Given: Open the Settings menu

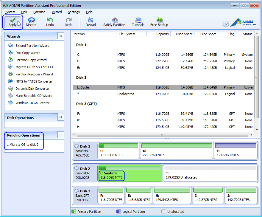Looking at the screenshot, I should tap(74, 12).
